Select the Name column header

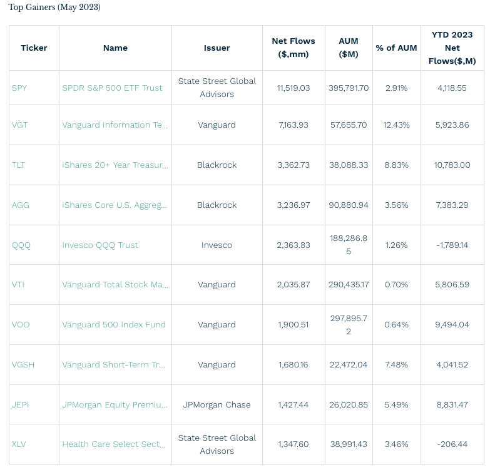115,48
